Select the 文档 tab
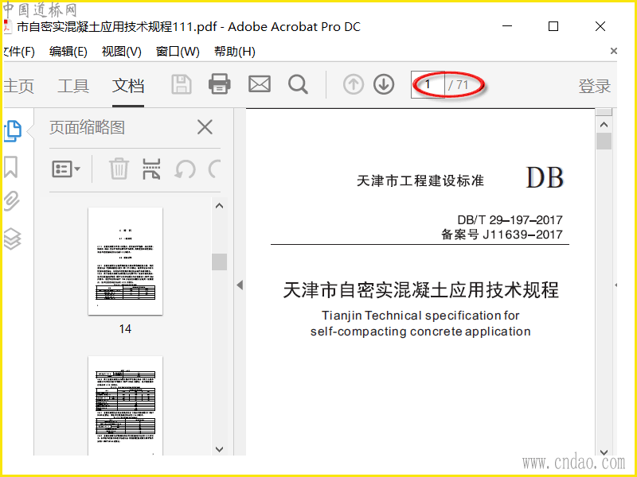The height and width of the screenshot is (477, 637). (128, 86)
